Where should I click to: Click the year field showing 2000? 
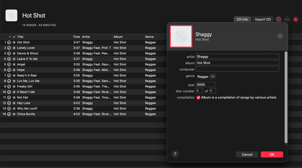pyautogui.click(x=205, y=85)
